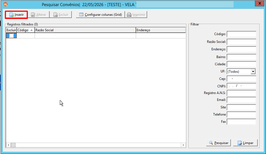The image size is (266, 154).
Task: Clear filters with Limpar button
Action: point(245,143)
